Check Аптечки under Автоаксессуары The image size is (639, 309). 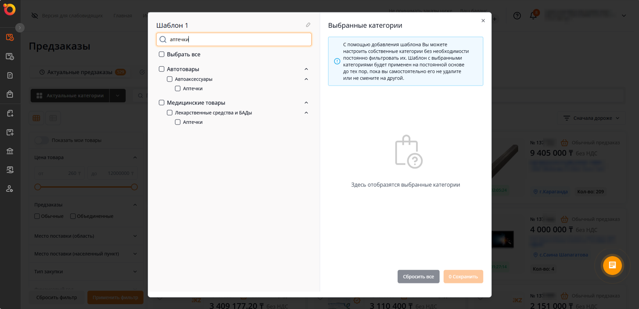point(178,88)
